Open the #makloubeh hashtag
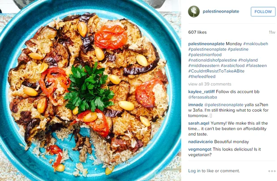This screenshot has height=181, width=277. pyautogui.click(x=256, y=44)
